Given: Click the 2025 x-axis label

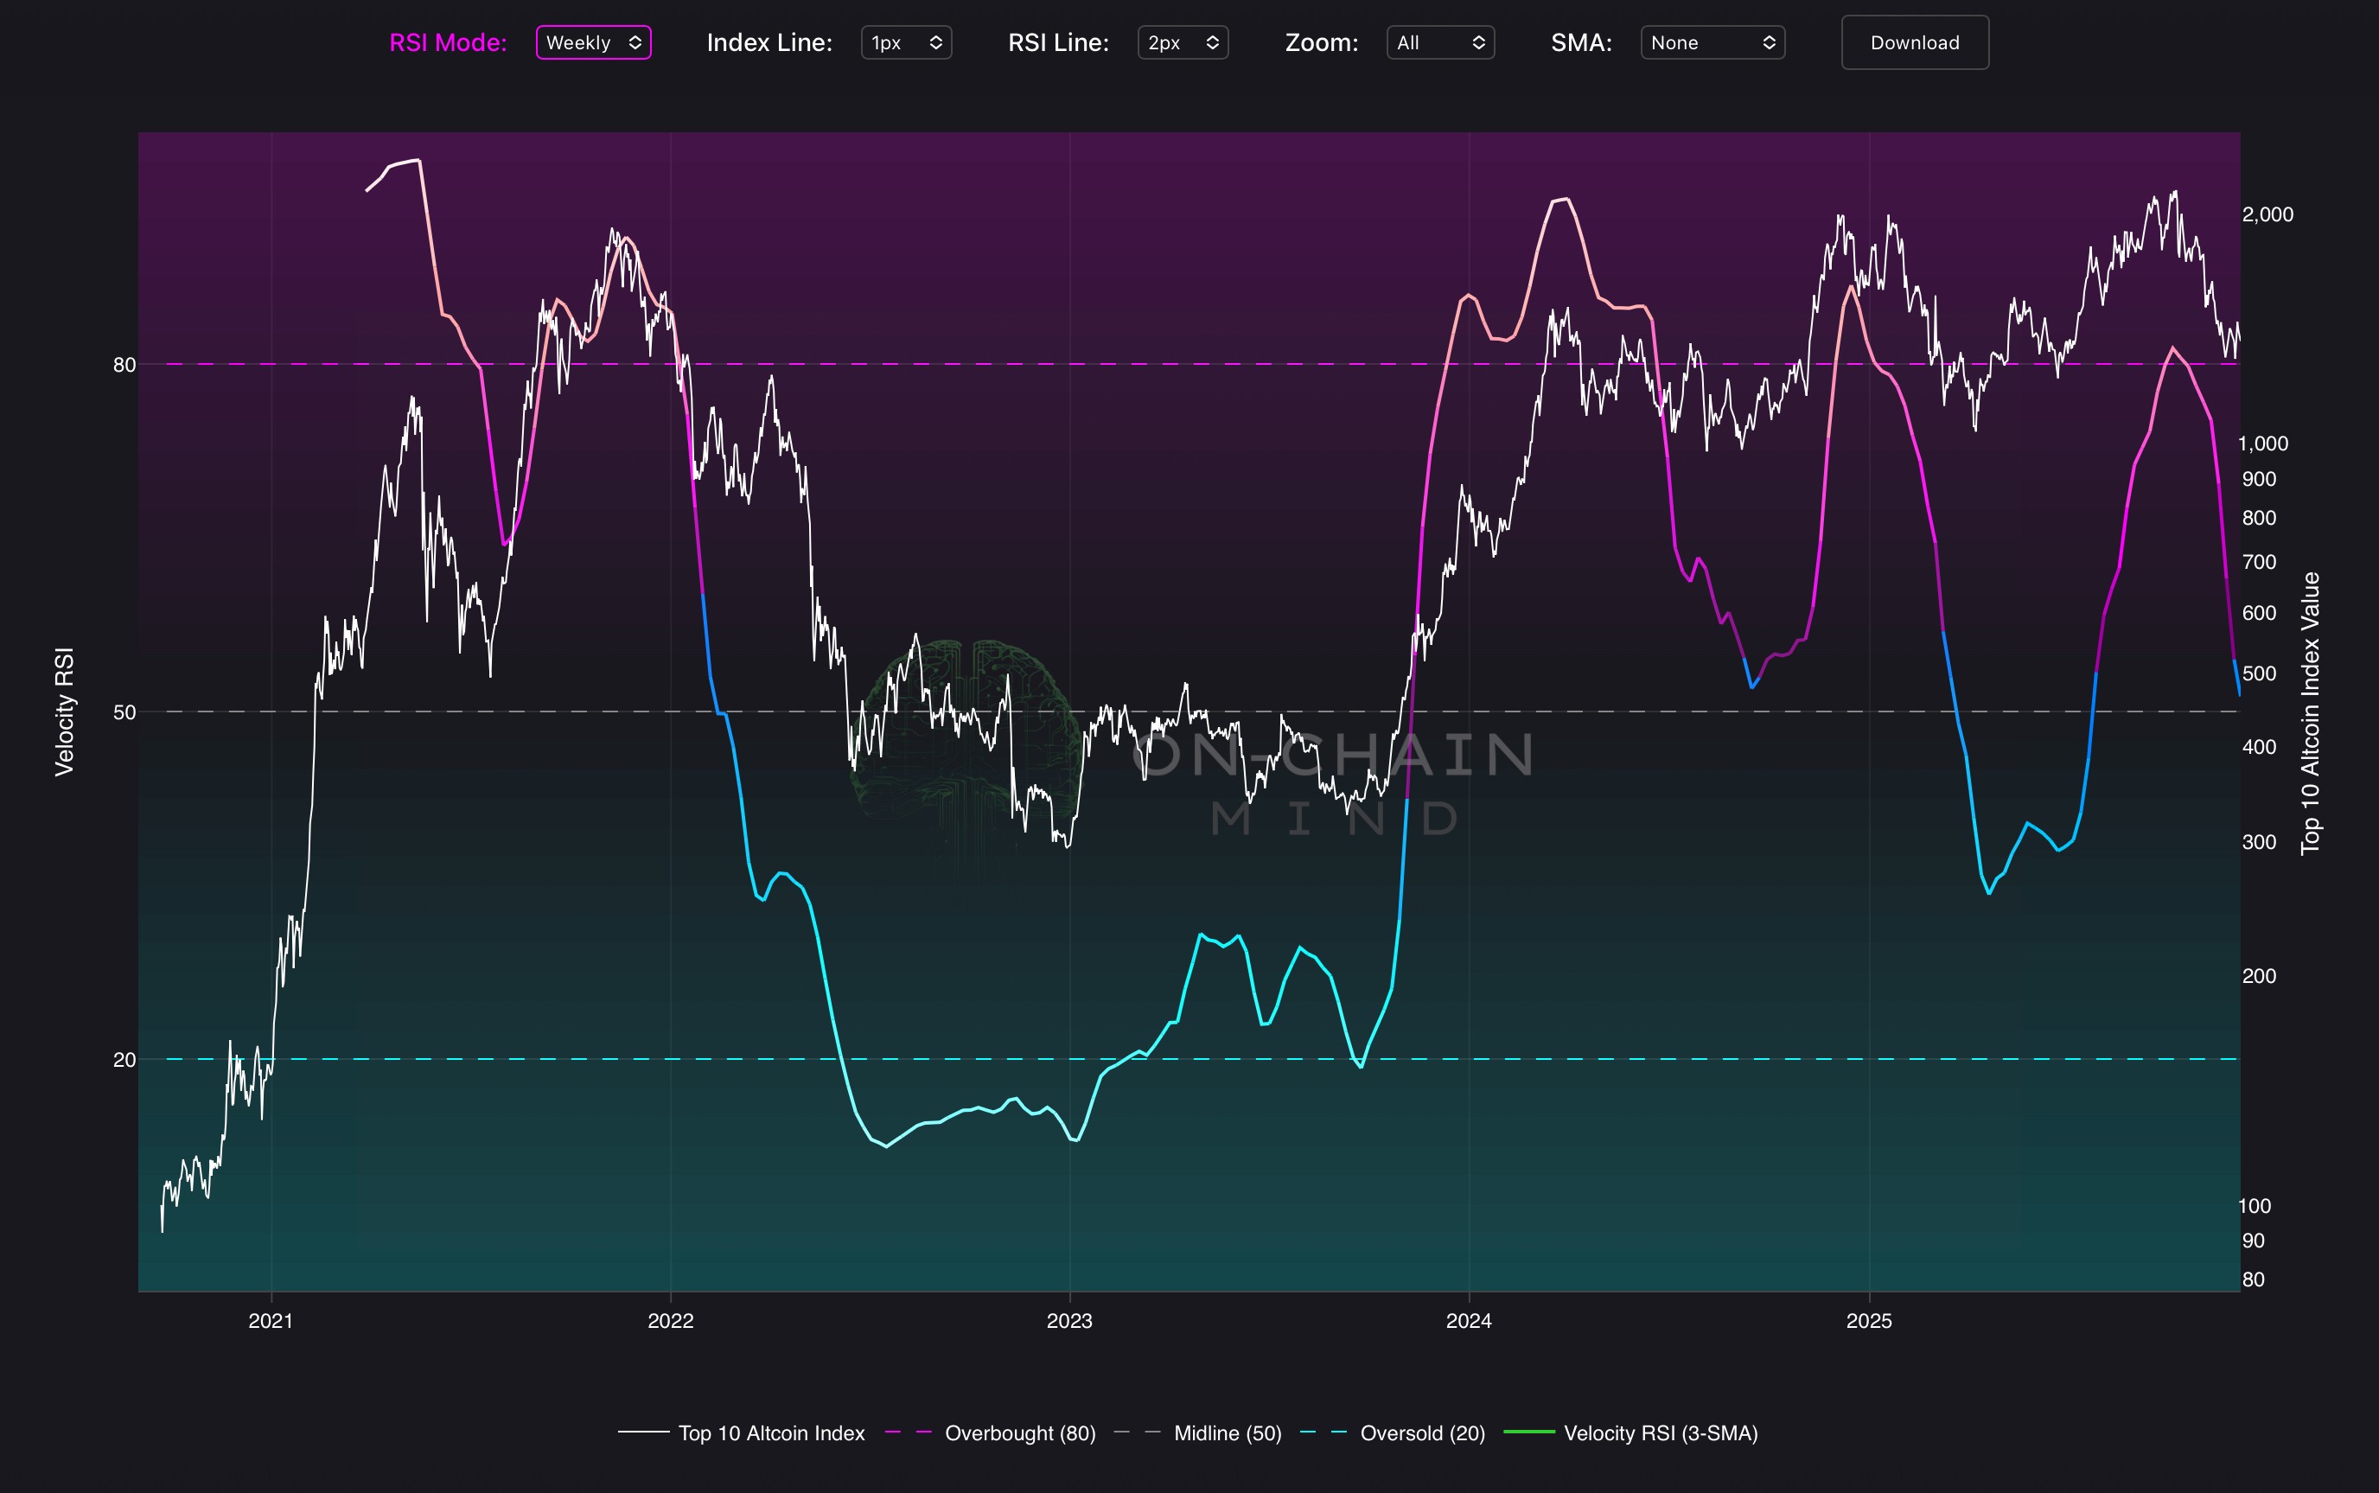Looking at the screenshot, I should click(x=1869, y=1321).
